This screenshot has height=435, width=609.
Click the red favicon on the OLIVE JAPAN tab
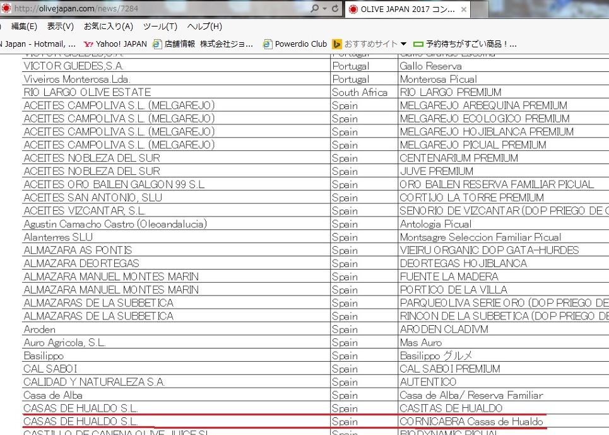tap(353, 9)
